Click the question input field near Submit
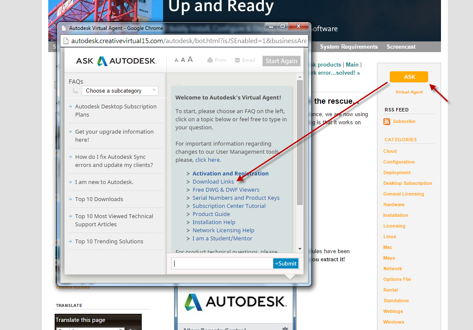The image size is (473, 330). tap(222, 263)
